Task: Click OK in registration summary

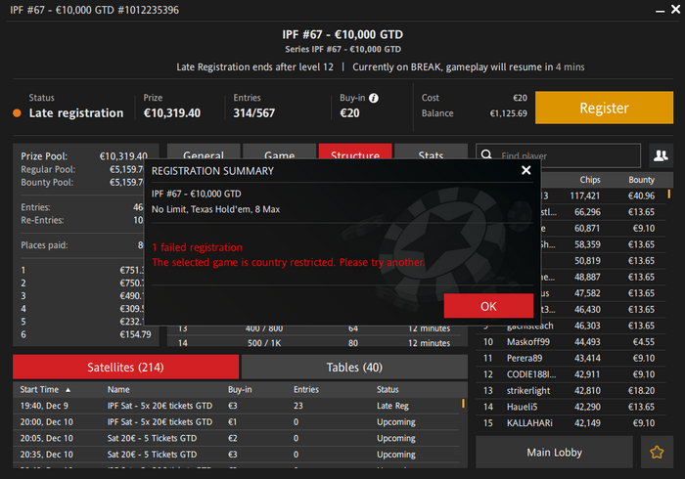Action: 488,306
